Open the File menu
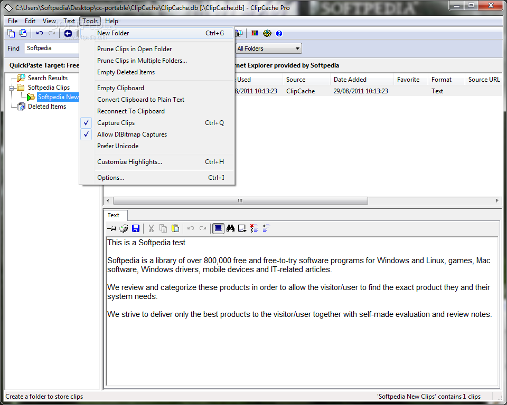This screenshot has width=507, height=405. click(x=13, y=21)
